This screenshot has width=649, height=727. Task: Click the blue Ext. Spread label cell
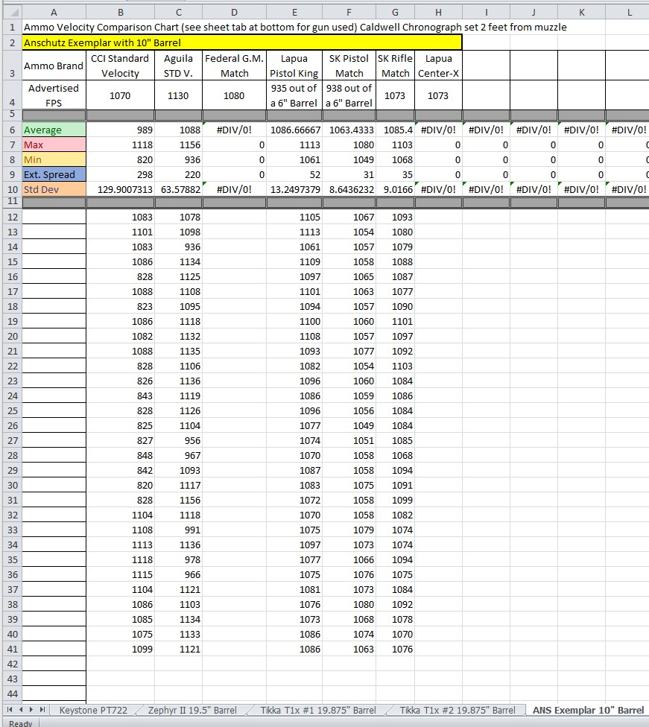[54, 175]
